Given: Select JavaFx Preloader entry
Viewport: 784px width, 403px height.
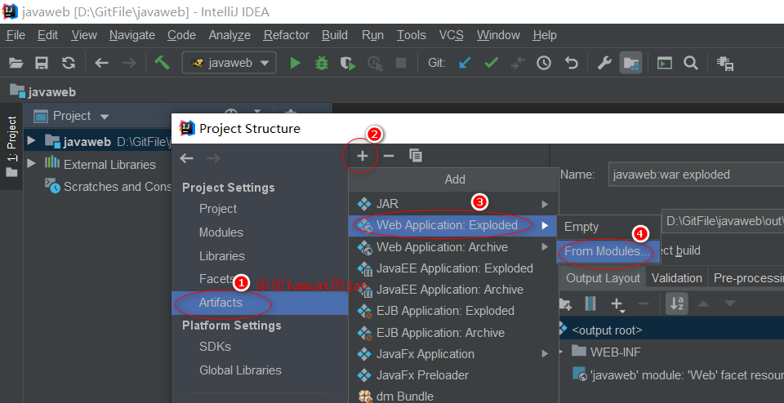Looking at the screenshot, I should point(453,375).
